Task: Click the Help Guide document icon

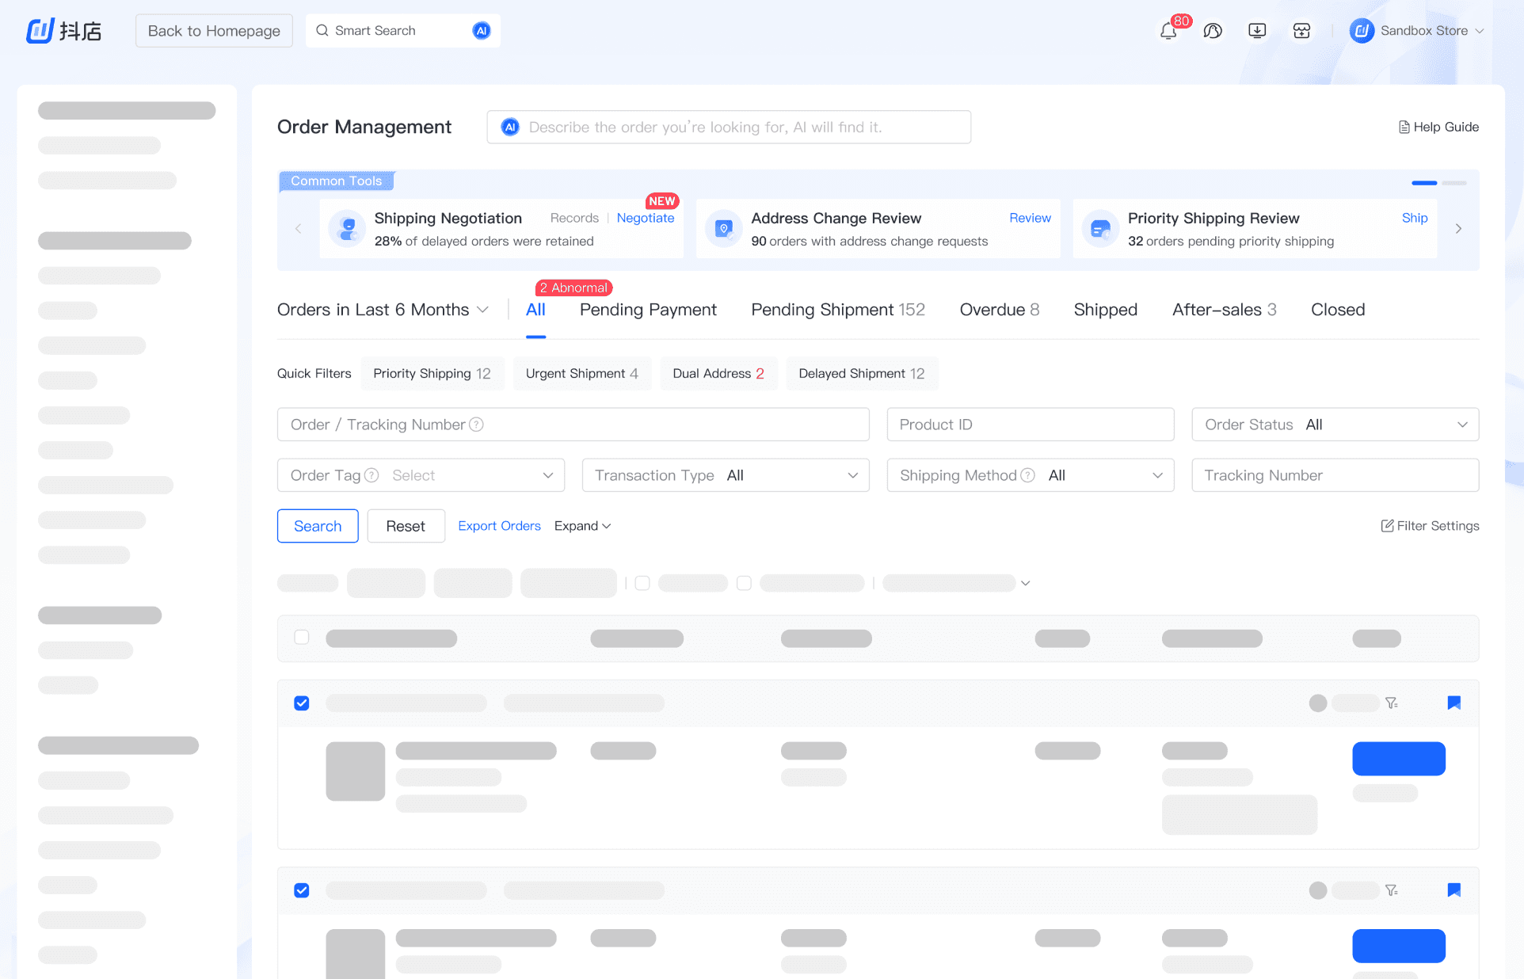Action: pos(1404,127)
